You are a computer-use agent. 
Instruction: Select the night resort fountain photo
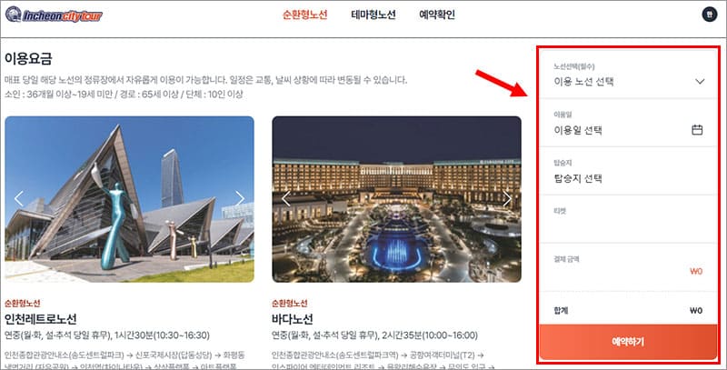pos(396,199)
